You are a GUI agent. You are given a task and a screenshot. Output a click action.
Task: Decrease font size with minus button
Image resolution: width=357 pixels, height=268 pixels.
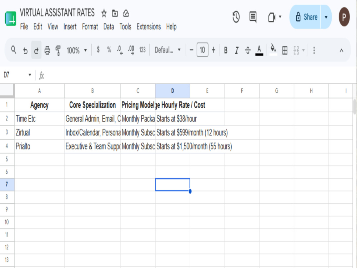191,50
